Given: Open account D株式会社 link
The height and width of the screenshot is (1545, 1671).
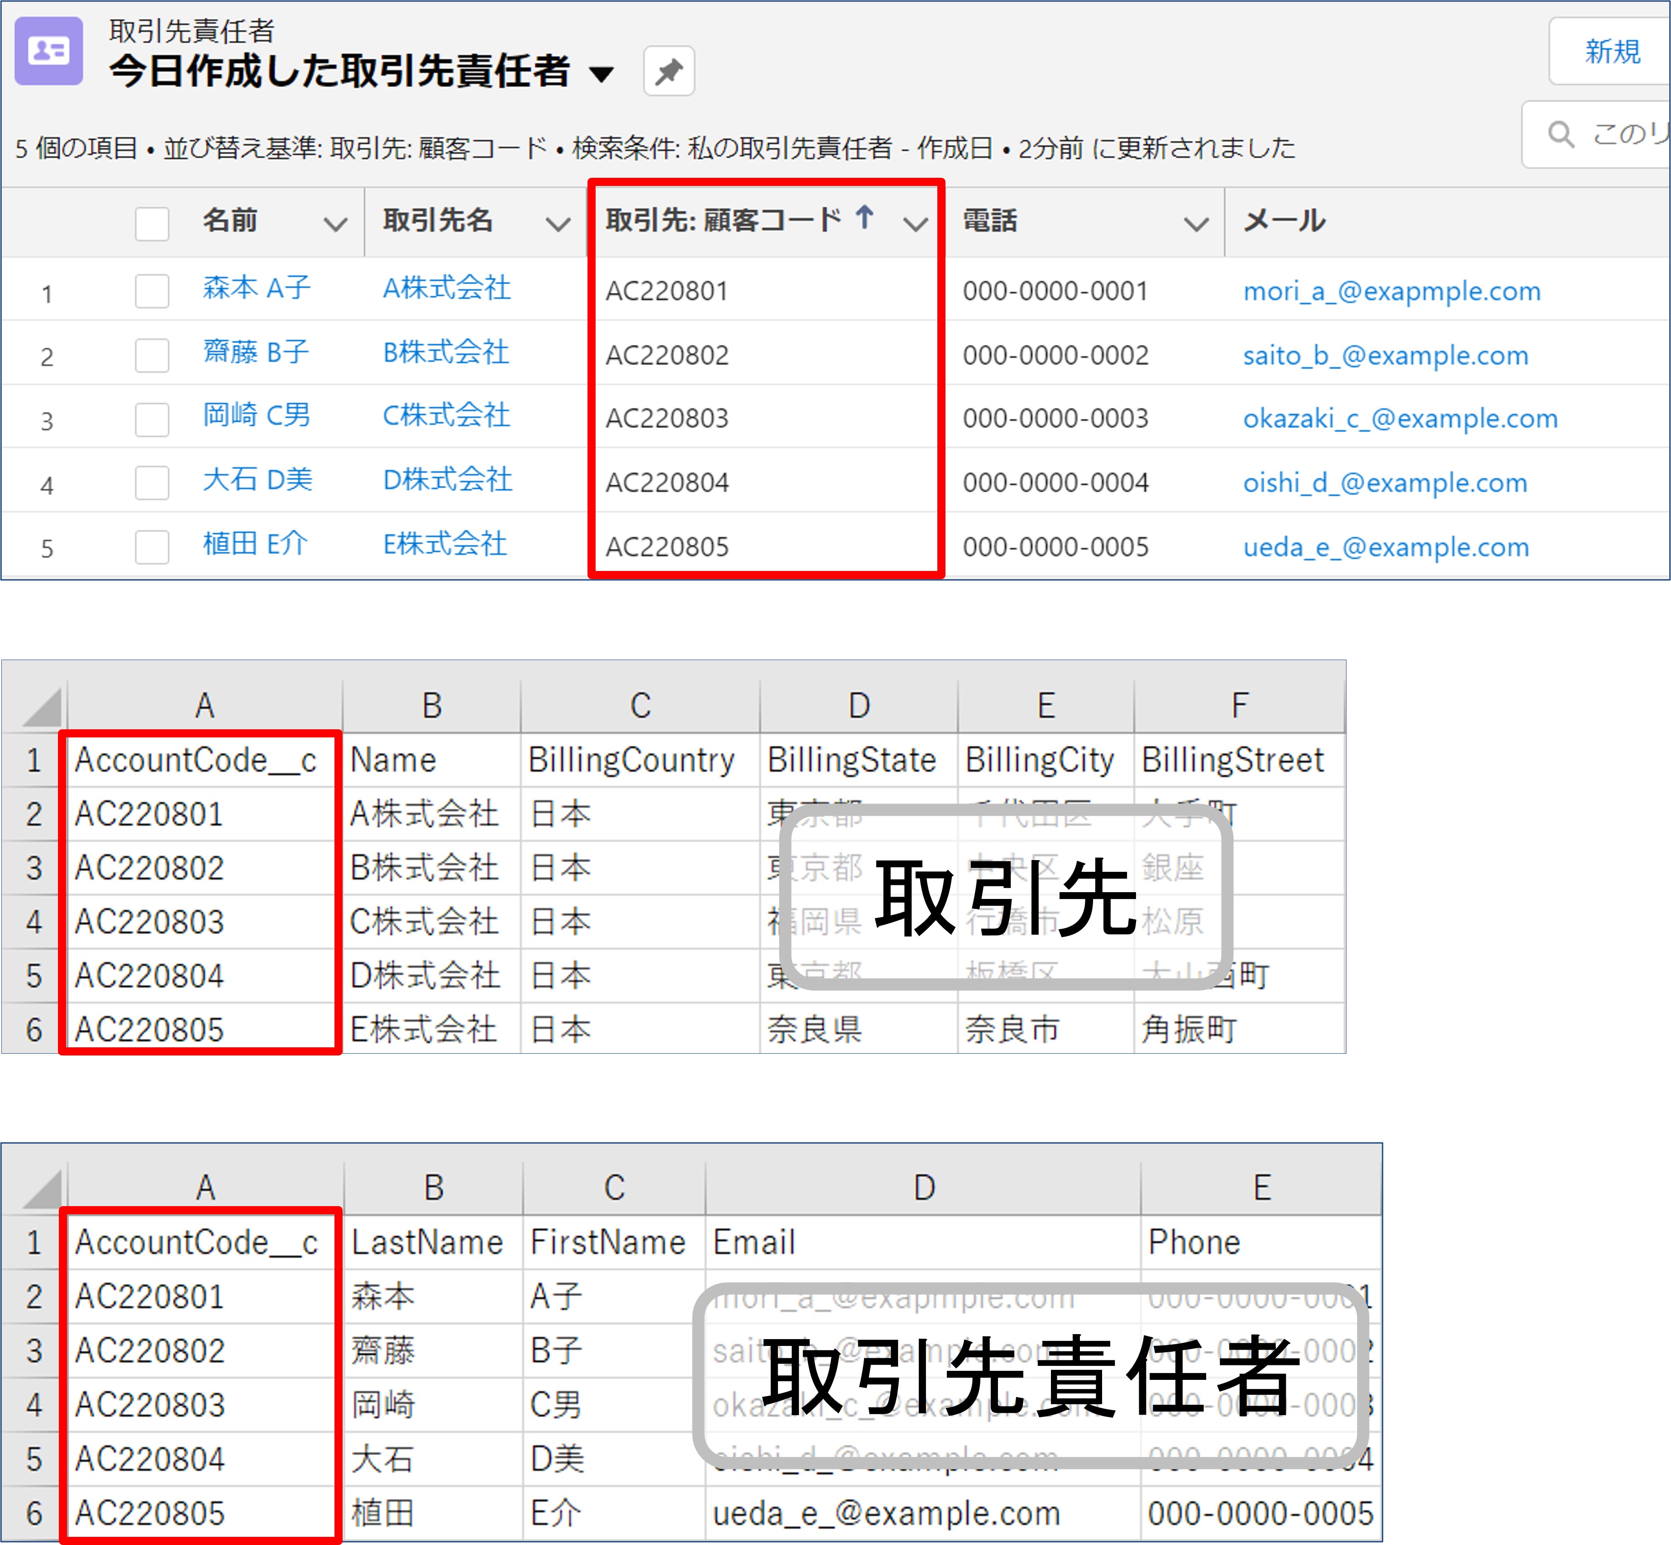Looking at the screenshot, I should (x=448, y=480).
